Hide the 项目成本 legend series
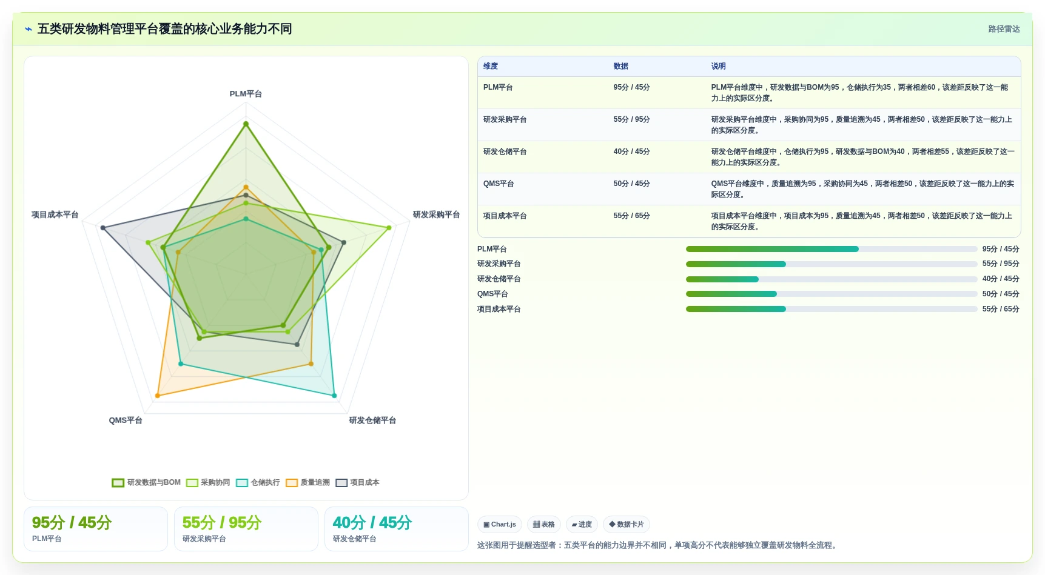 (x=357, y=482)
